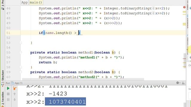The width and height of the screenshot is (191, 107).
Task: Click fold end marker at line 53
Action: pyautogui.click(x=21, y=43)
